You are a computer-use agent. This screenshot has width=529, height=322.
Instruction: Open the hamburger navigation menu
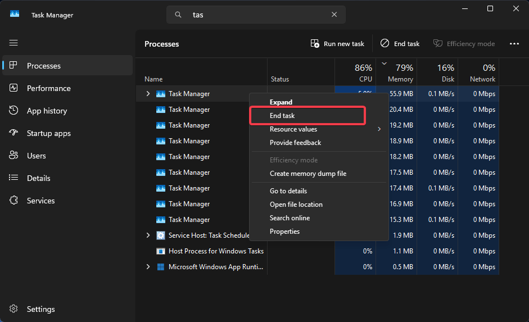click(x=13, y=43)
